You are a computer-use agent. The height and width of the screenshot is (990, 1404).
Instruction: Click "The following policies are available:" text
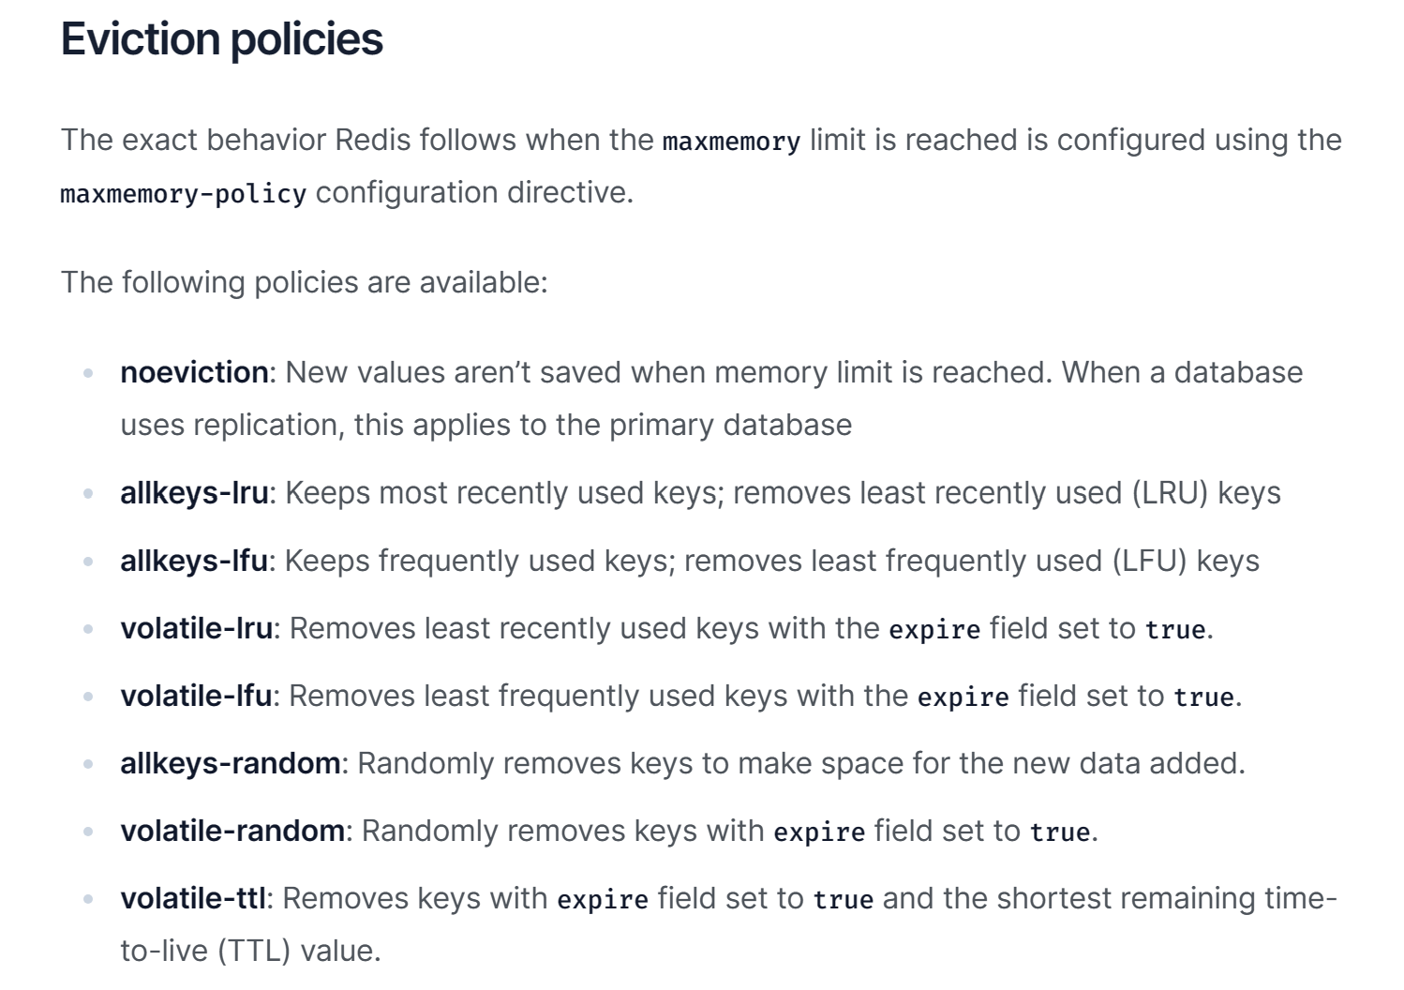tap(304, 282)
